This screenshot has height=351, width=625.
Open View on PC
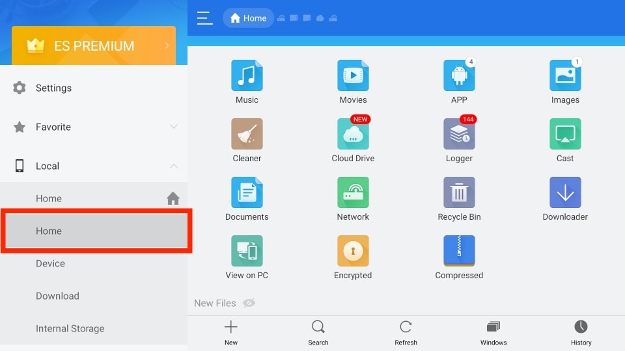[x=247, y=251]
